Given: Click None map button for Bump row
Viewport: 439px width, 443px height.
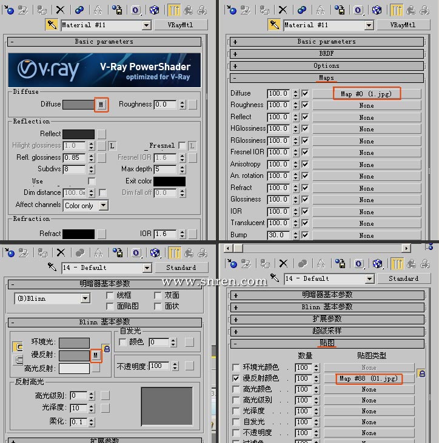Looking at the screenshot, I should [x=367, y=235].
